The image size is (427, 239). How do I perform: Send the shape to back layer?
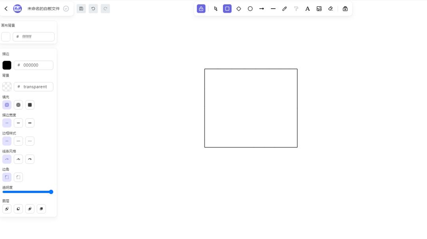coord(7,209)
